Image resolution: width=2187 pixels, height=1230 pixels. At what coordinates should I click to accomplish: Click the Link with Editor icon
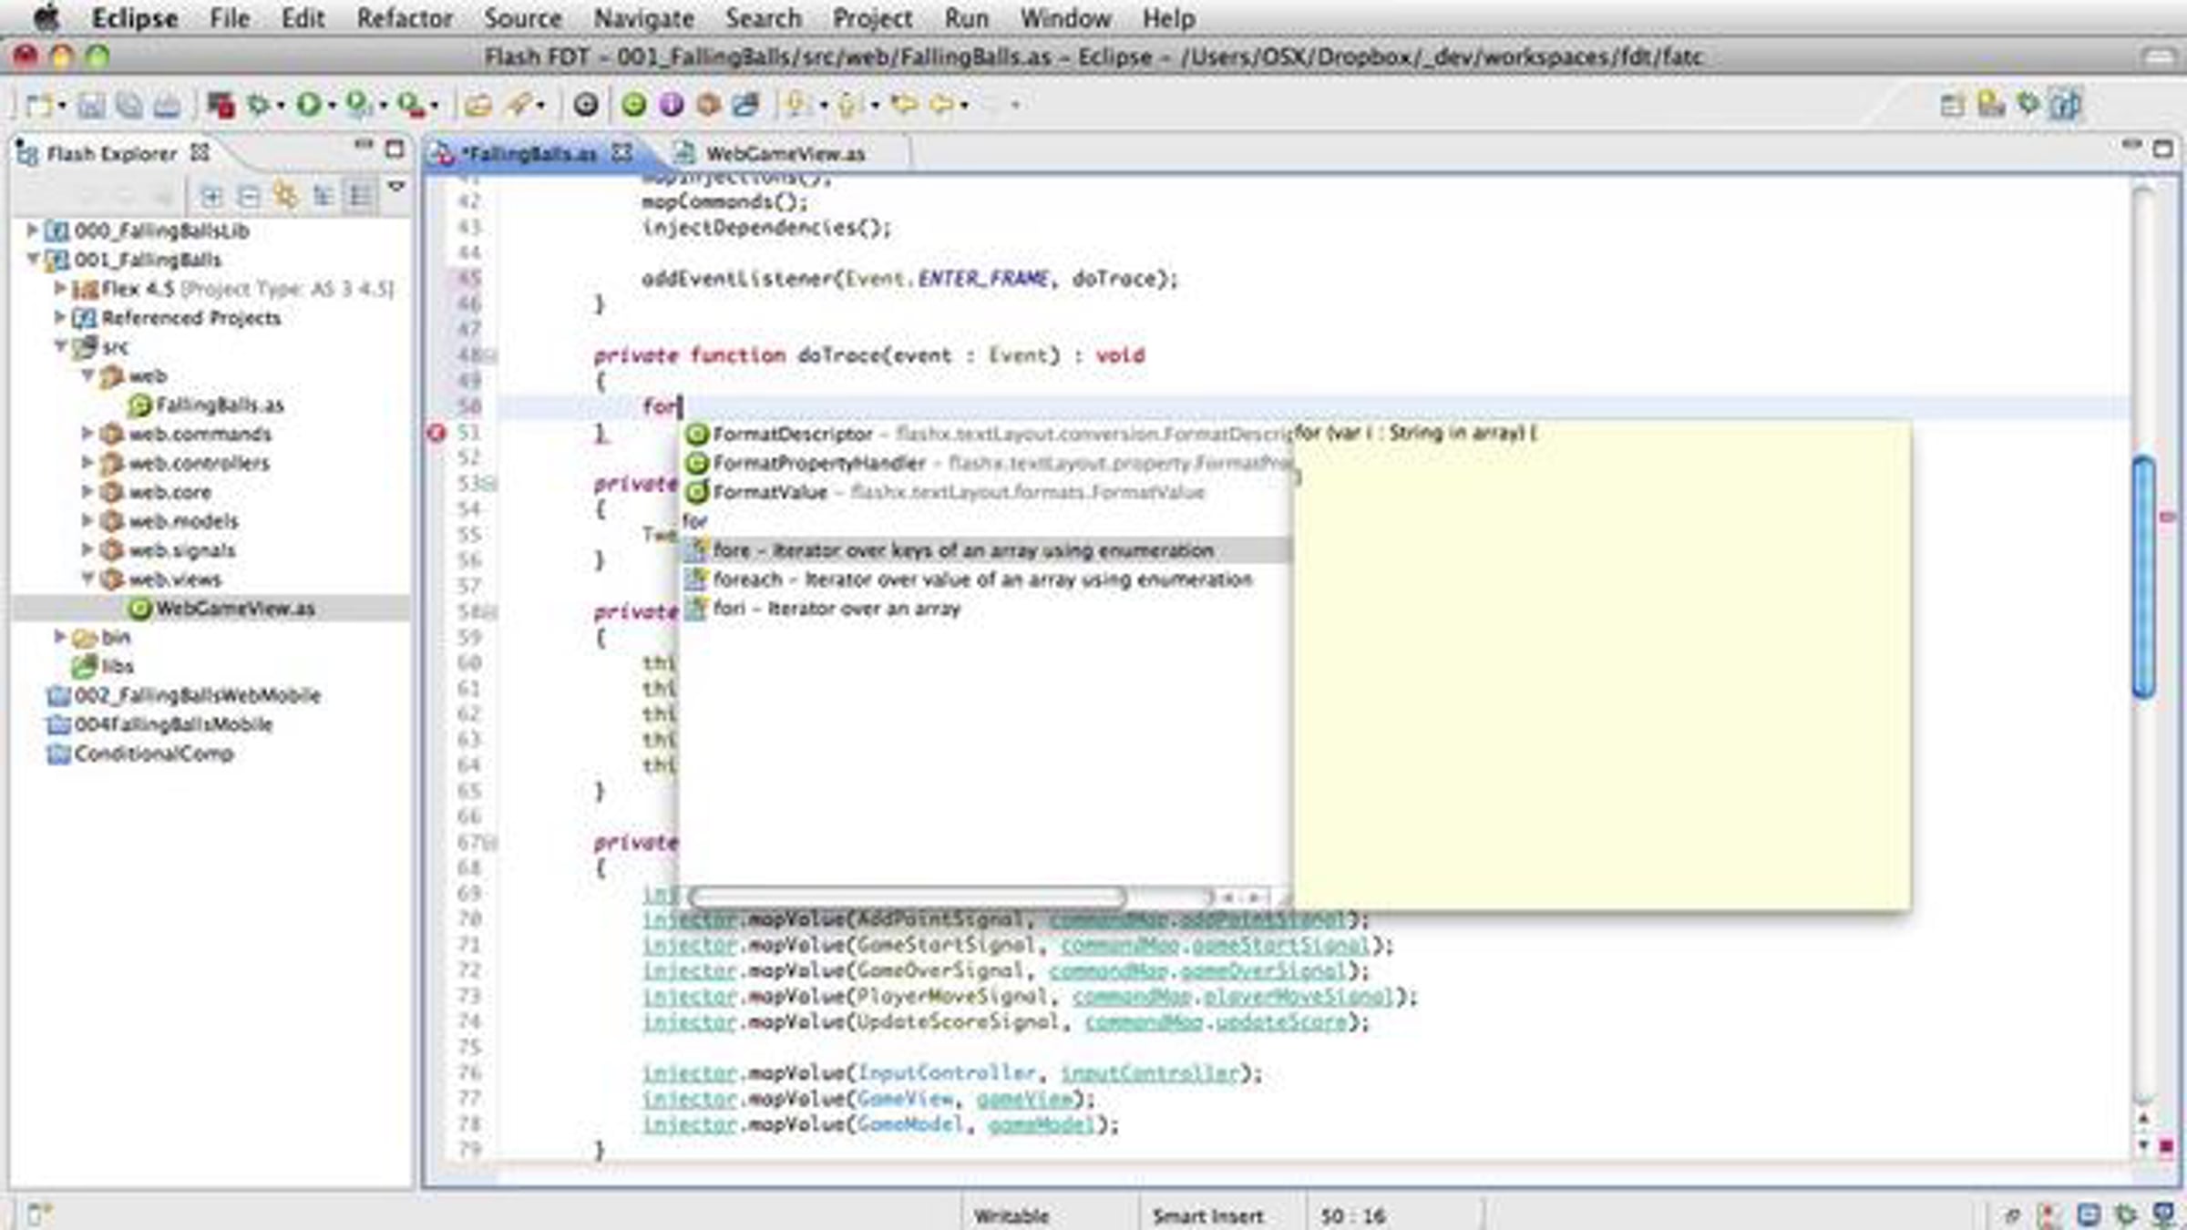285,196
